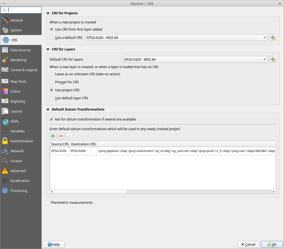Add a new datum transformation

tap(53, 136)
